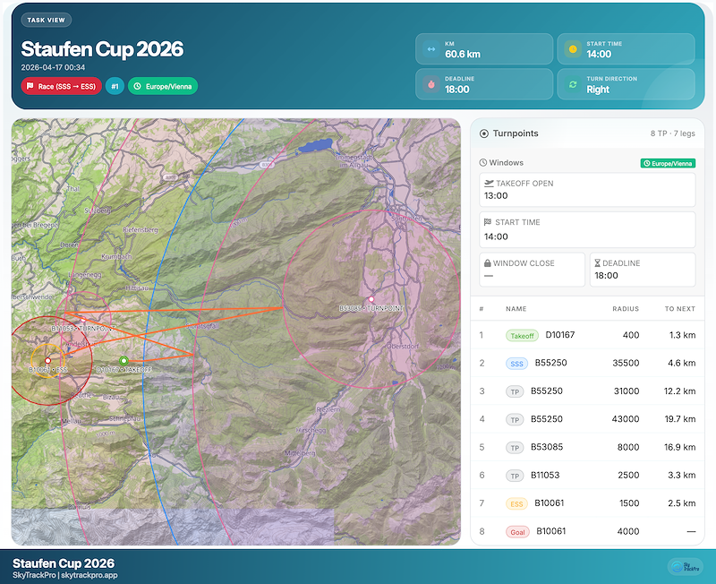The image size is (716, 584).
Task: Click the Window Close padlock icon
Action: tap(487, 262)
